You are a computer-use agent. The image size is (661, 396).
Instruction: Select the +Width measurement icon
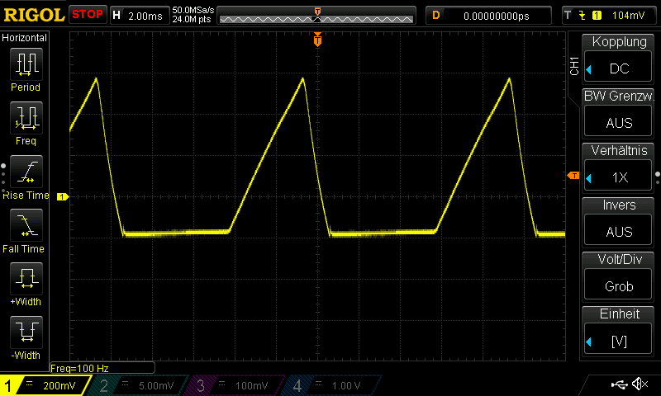pyautogui.click(x=26, y=278)
